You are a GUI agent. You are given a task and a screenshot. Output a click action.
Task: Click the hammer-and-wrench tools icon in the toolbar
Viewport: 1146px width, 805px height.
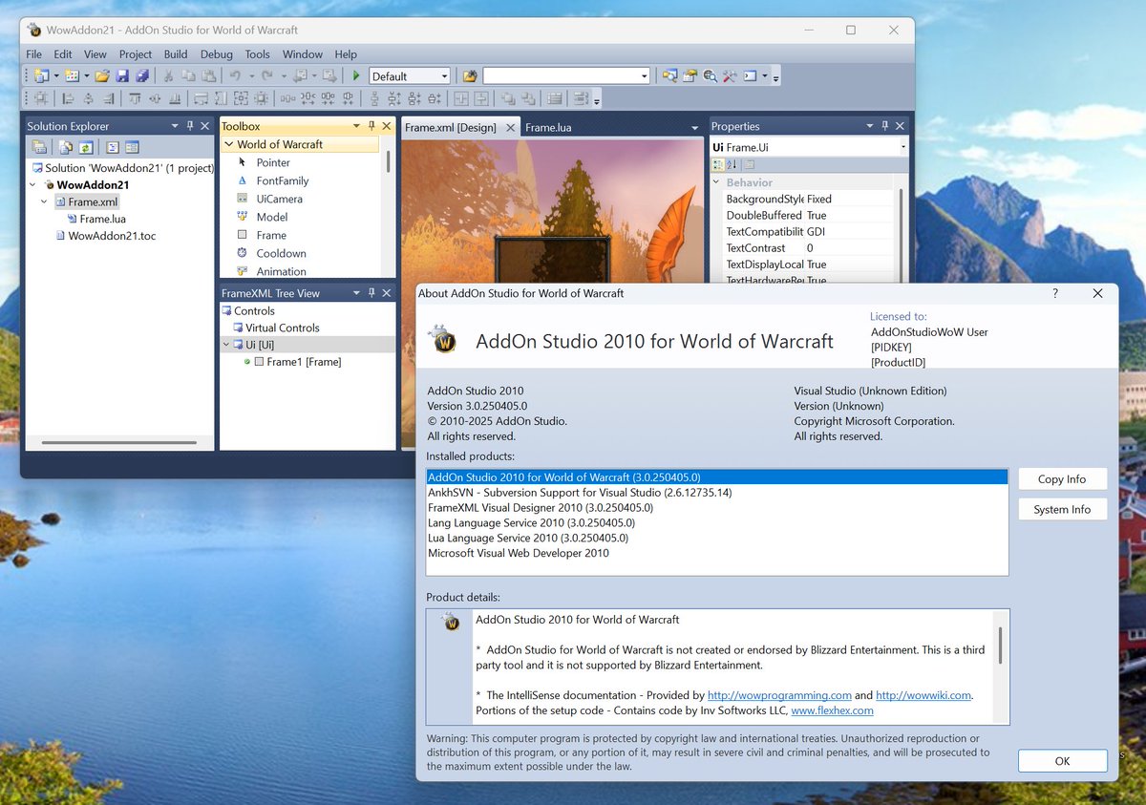(730, 75)
